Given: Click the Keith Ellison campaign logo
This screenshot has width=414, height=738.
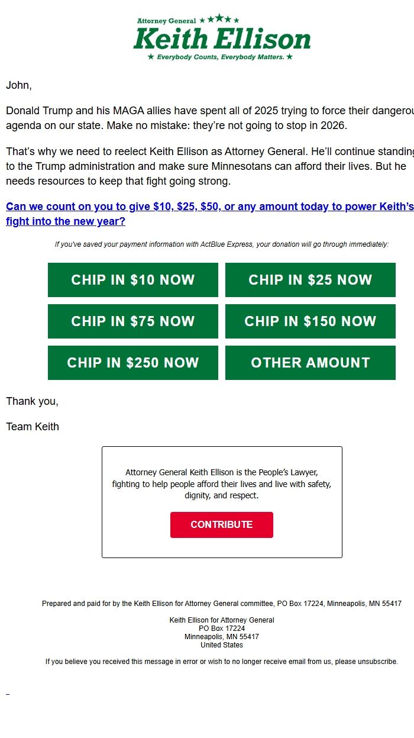Looking at the screenshot, I should point(221,38).
